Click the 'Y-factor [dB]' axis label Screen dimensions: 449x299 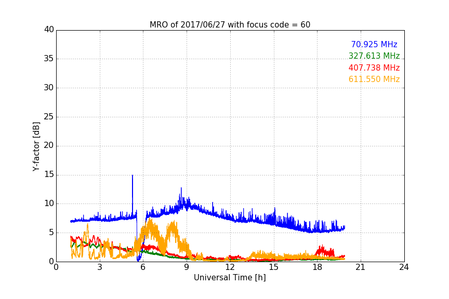pyautogui.click(x=36, y=146)
